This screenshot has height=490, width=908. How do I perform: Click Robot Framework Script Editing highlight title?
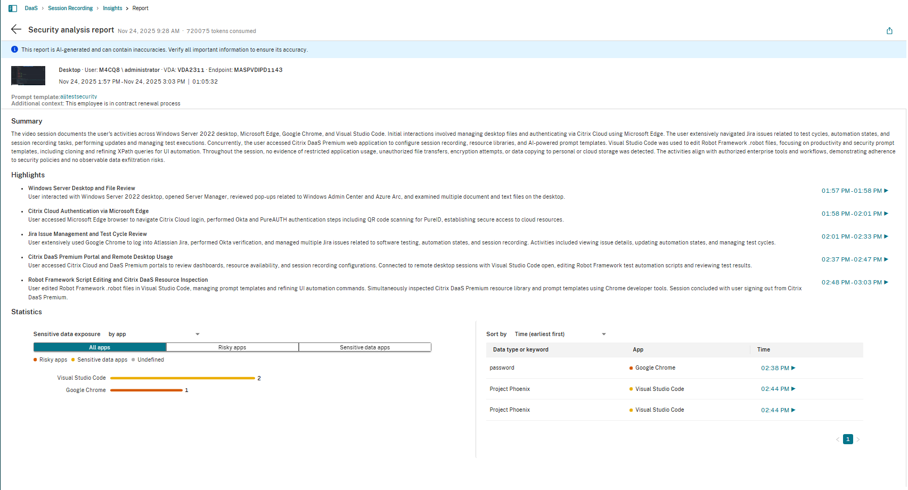click(x=118, y=280)
